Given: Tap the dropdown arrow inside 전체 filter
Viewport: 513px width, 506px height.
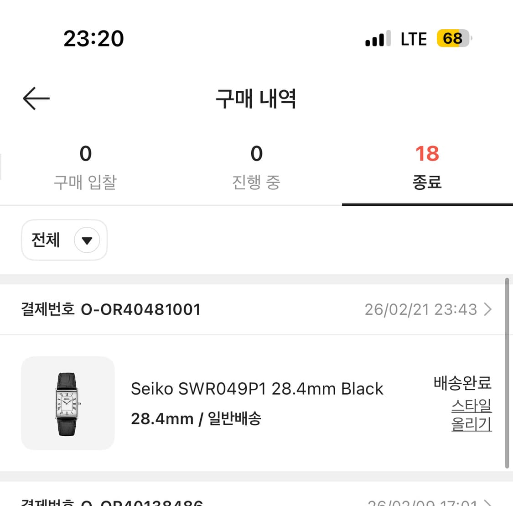Looking at the screenshot, I should coord(88,240).
